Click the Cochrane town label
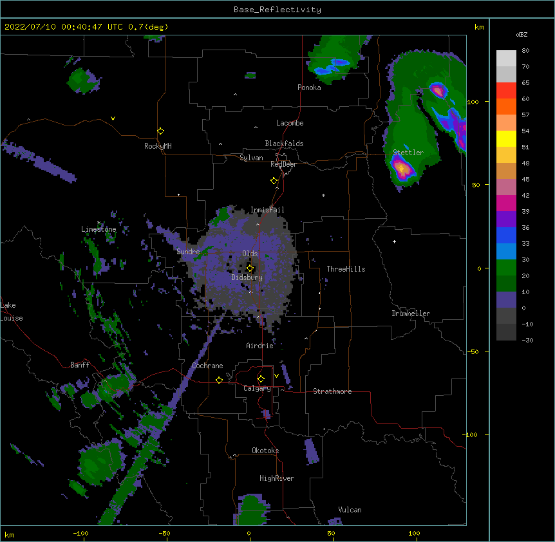The image size is (555, 542). 207,366
